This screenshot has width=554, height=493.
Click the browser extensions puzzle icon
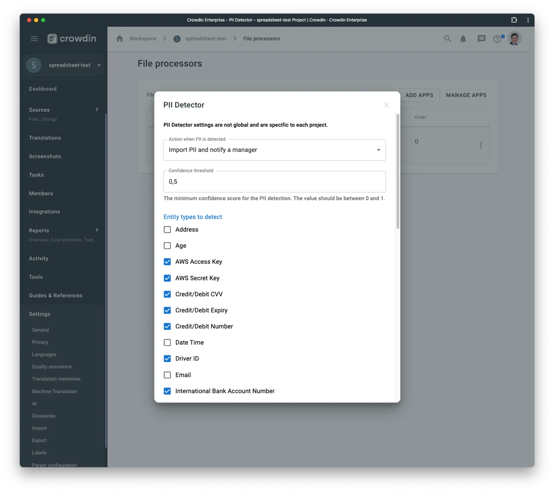point(514,20)
